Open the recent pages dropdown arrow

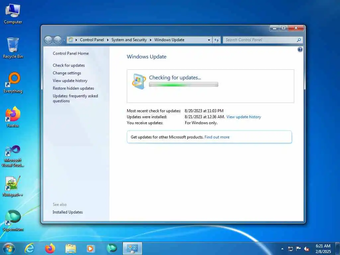click(x=64, y=40)
